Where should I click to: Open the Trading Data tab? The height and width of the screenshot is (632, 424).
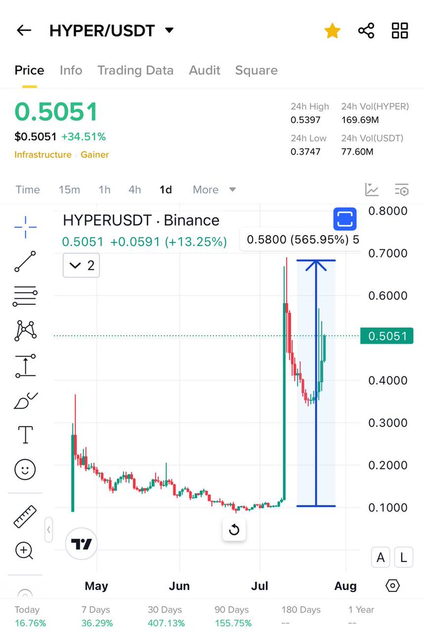click(136, 70)
